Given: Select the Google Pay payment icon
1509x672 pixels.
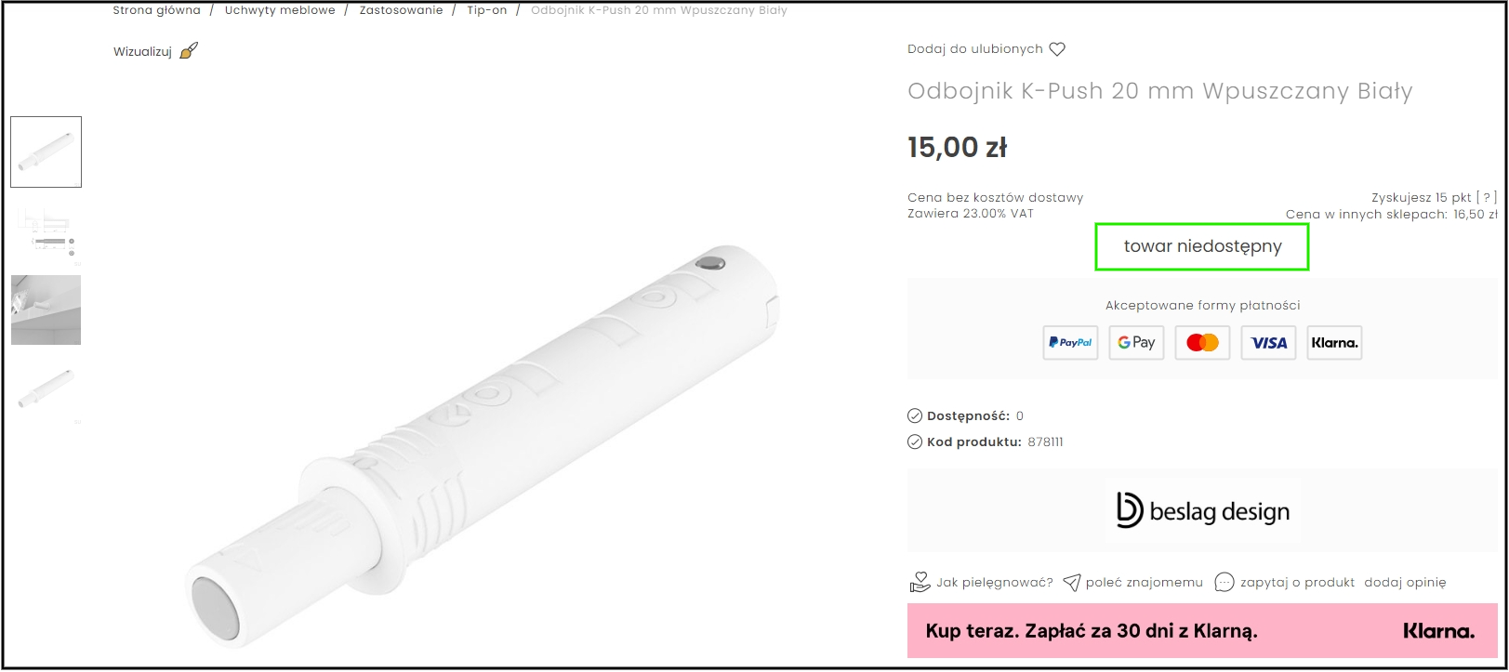Looking at the screenshot, I should [1136, 343].
